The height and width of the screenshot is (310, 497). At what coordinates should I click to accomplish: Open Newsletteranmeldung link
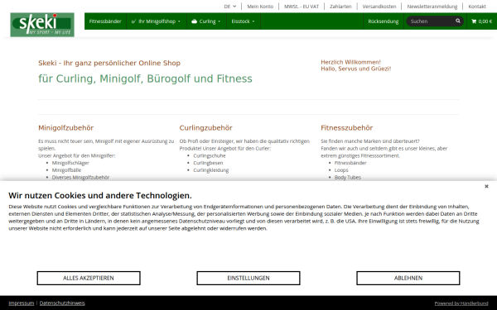(432, 7)
